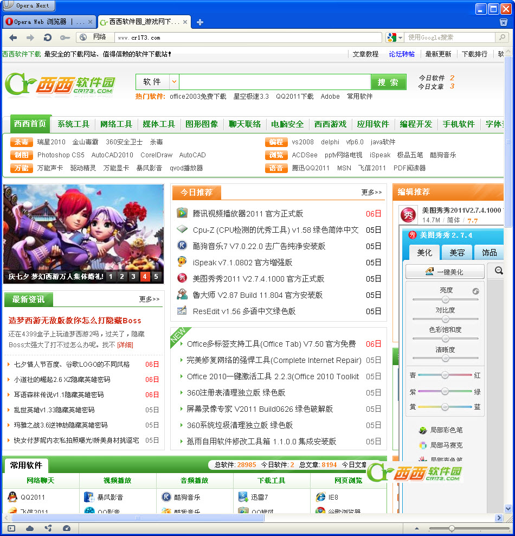Image resolution: width=515 pixels, height=536 pixels.
Task: Open the 乱世英雄v1.33隐藏英雄密码 news item
Action: (x=54, y=410)
